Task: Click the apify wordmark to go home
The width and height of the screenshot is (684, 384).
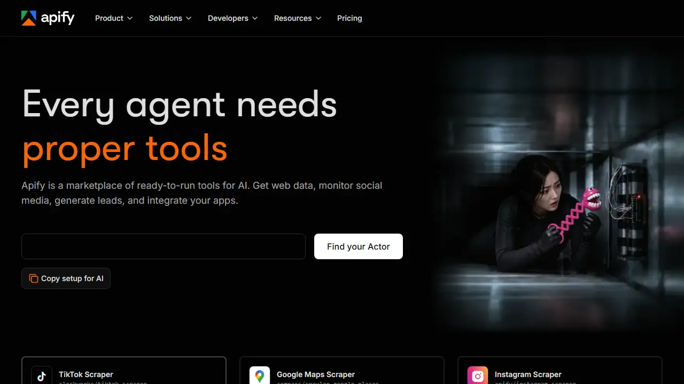Action: click(58, 18)
